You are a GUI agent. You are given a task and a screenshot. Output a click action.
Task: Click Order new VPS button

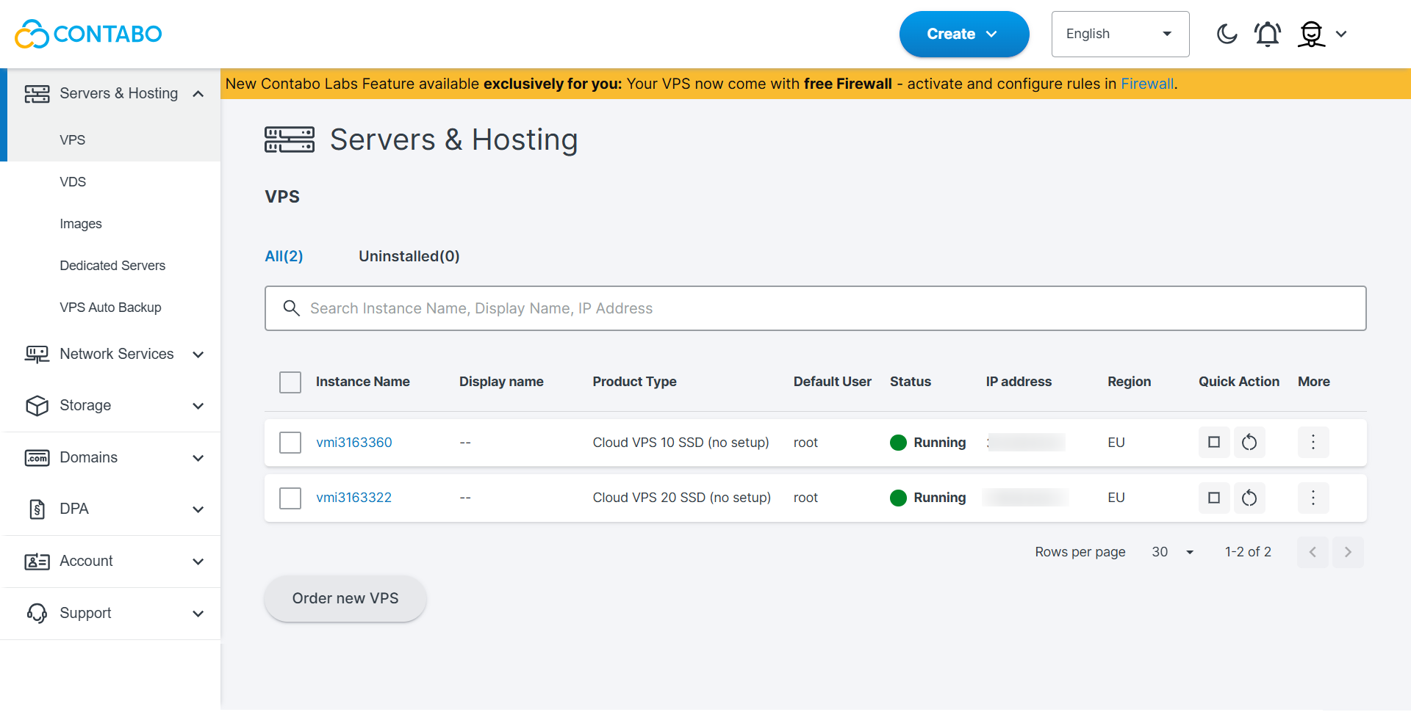345,598
